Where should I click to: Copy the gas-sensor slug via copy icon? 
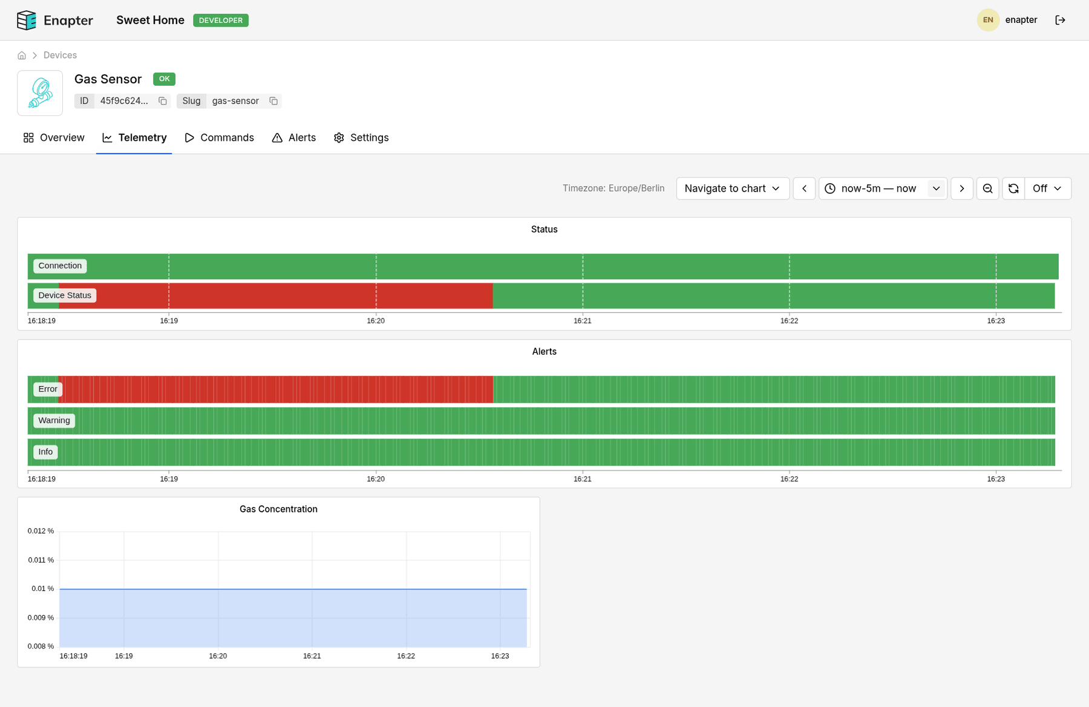click(x=273, y=101)
